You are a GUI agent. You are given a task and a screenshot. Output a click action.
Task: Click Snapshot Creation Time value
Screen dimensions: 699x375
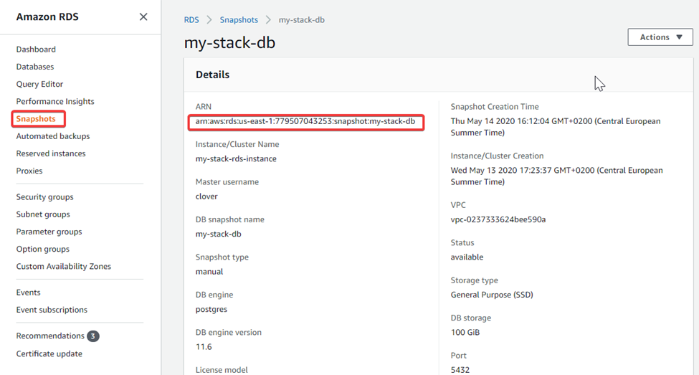click(x=556, y=127)
